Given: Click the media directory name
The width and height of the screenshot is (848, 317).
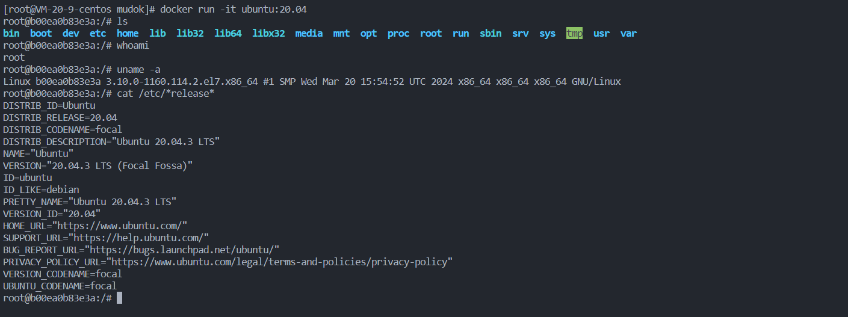Looking at the screenshot, I should 309,34.
